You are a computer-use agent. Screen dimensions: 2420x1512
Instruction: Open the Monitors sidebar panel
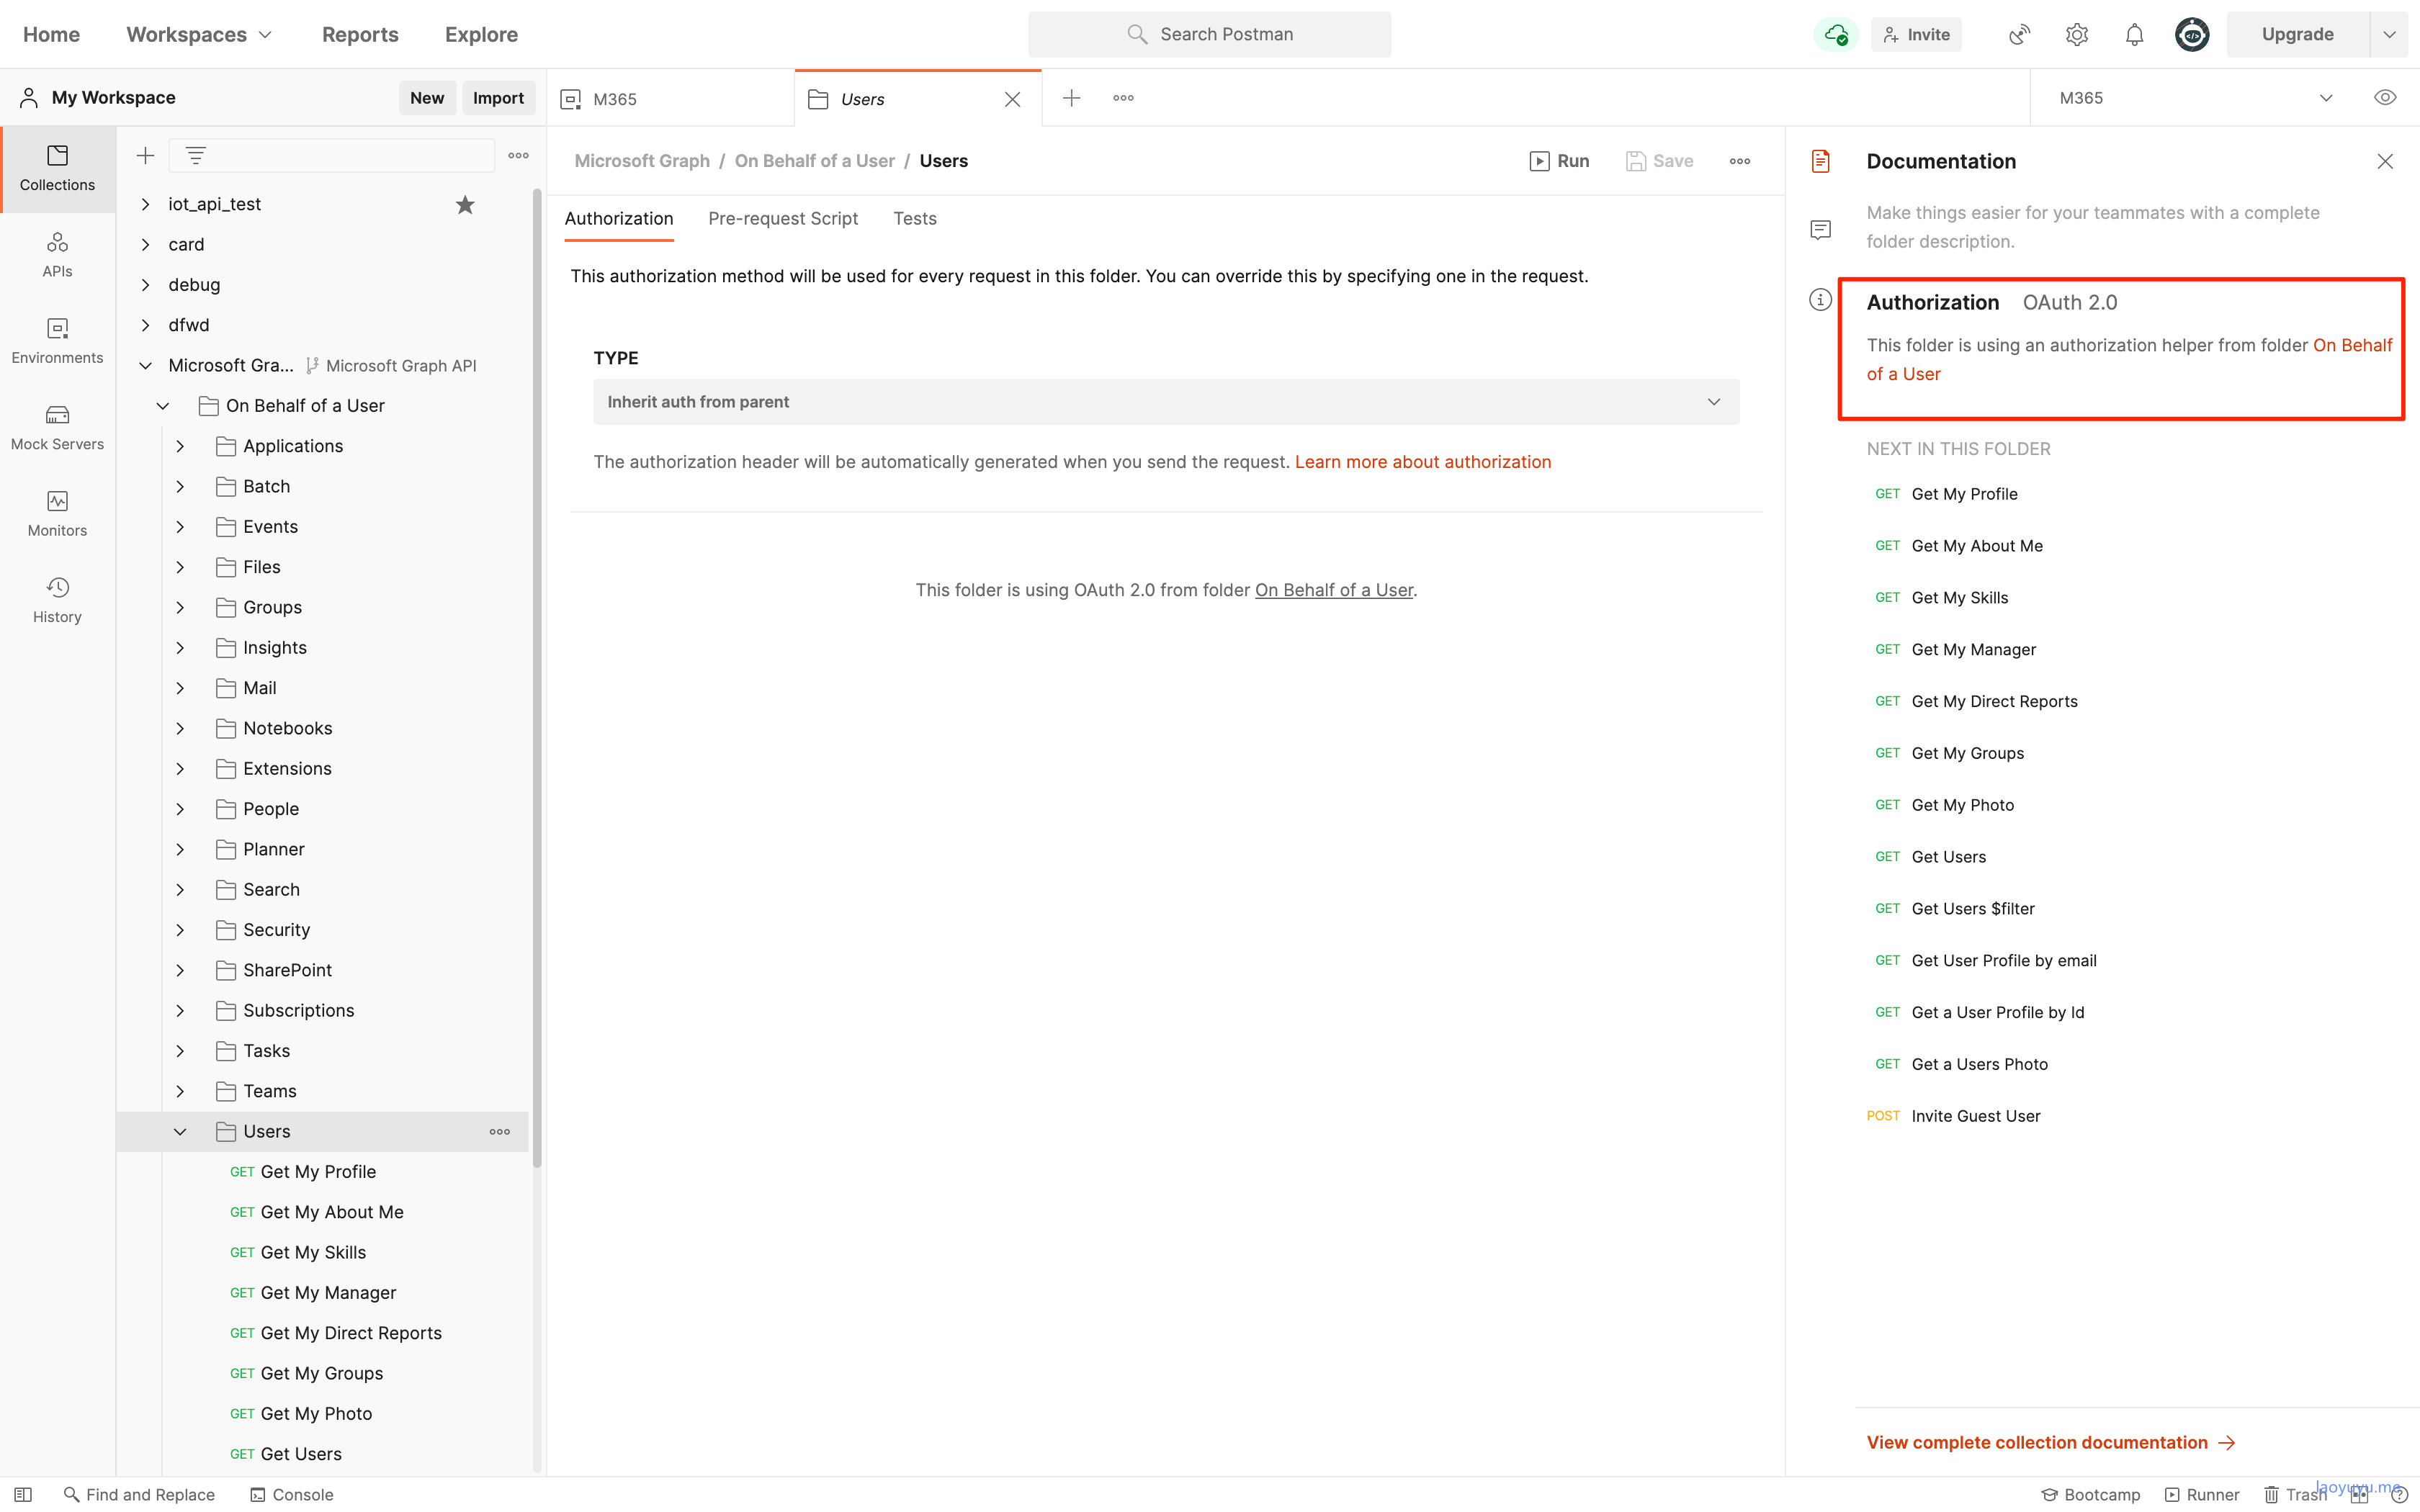pyautogui.click(x=57, y=514)
